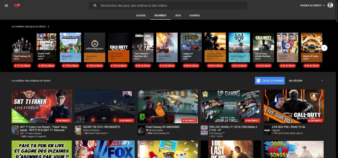
Task: Open the FIFA 17 game card
Action: 288,47
